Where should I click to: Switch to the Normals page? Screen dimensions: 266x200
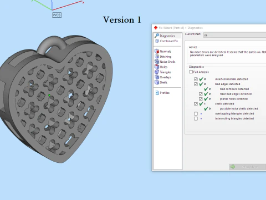[165, 52]
